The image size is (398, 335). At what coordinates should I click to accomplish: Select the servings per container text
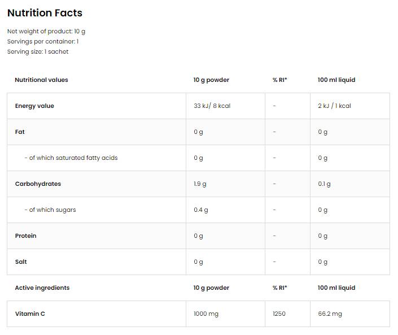43,42
